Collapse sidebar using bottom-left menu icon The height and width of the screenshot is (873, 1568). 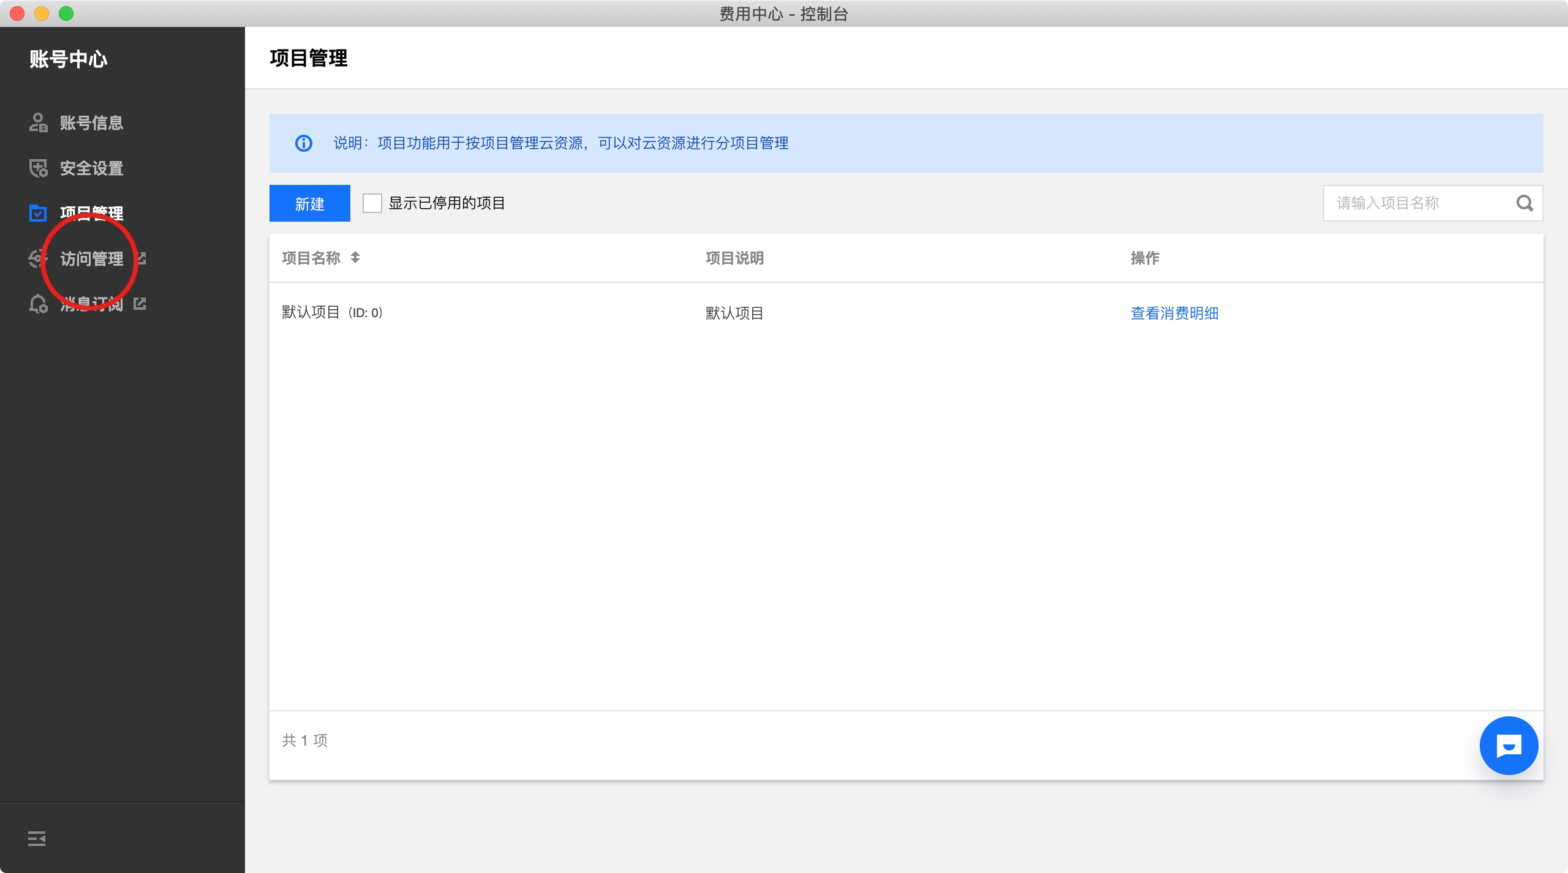pyautogui.click(x=37, y=838)
